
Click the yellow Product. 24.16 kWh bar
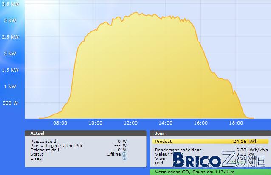pyautogui.click(x=211, y=142)
